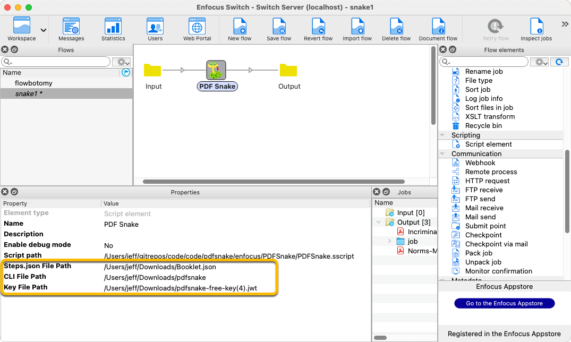
Task: Open the Statistics view
Action: [113, 29]
